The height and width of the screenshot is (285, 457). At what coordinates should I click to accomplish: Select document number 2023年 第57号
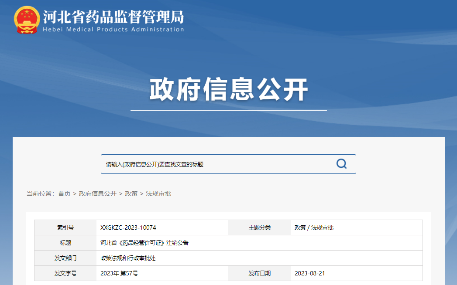point(119,273)
